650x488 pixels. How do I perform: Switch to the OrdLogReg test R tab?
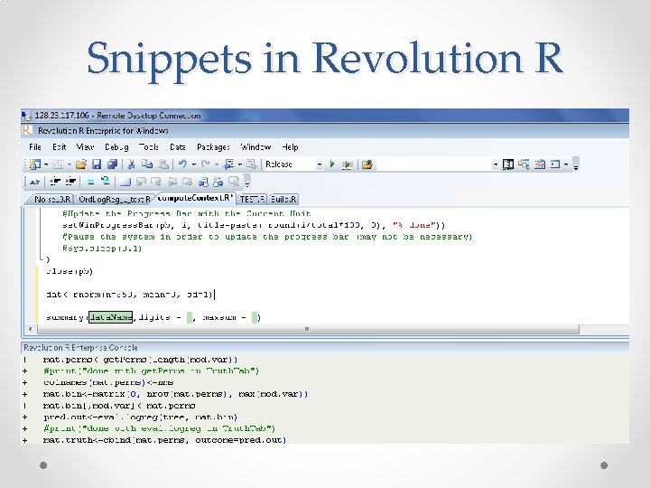coord(114,200)
